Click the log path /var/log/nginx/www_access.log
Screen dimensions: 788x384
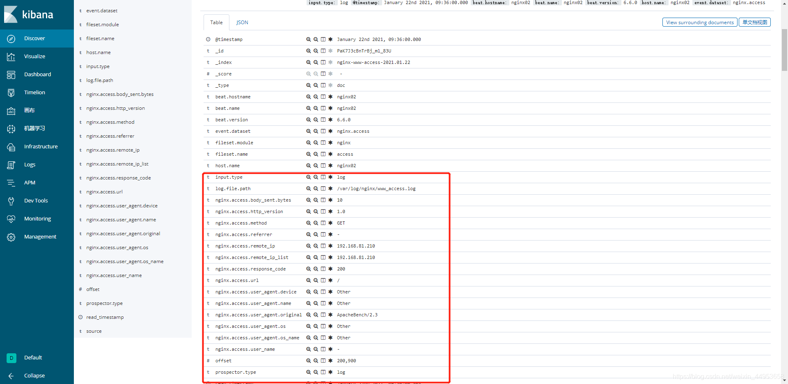[x=376, y=189]
